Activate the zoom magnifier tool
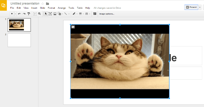Screen dimensions: 204x107 (x=39, y=14)
